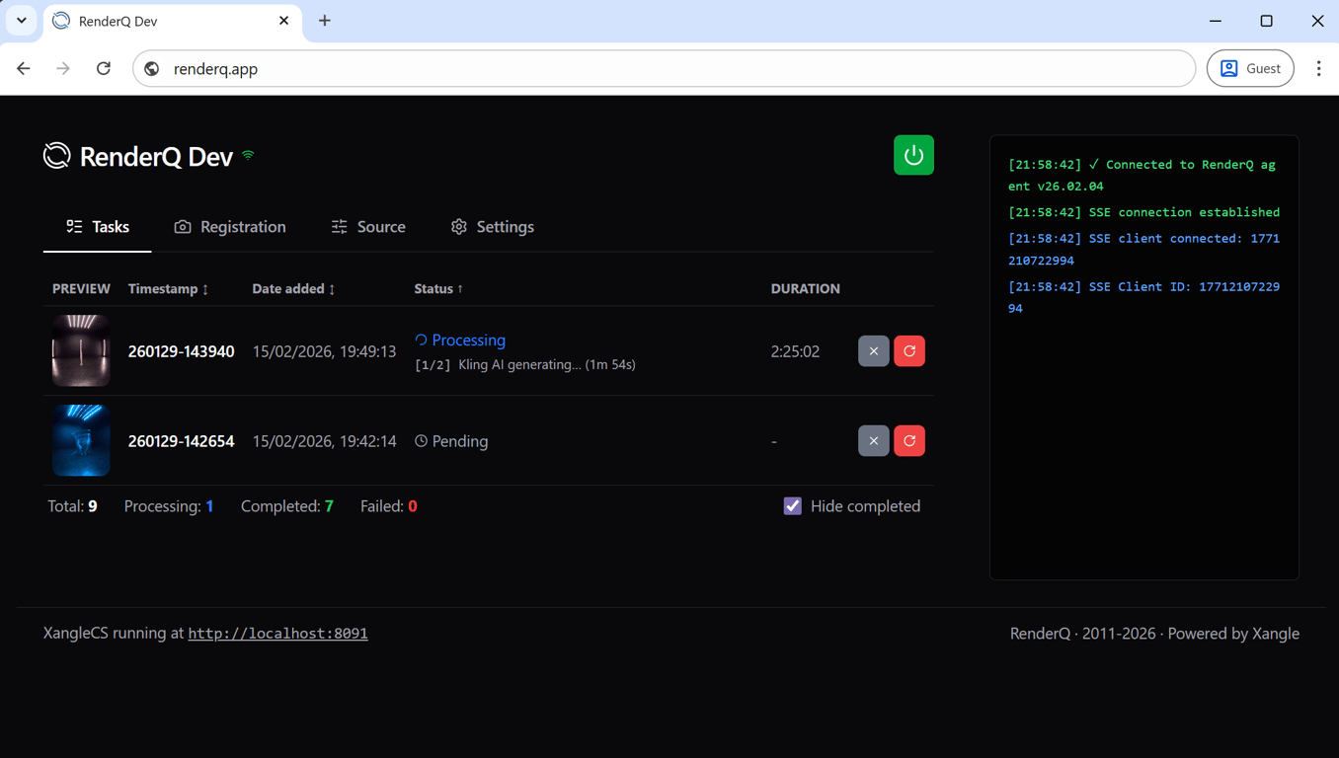Screen dimensions: 1339x758
Task: Click date 15/02/2026, 19:49:13
Action: pos(324,351)
